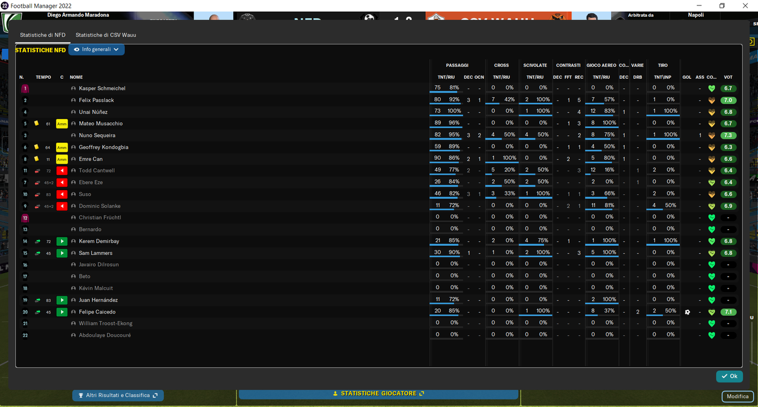
Task: Click the red substituted-off arrow for Todd Cantwell
Action: [62, 171]
